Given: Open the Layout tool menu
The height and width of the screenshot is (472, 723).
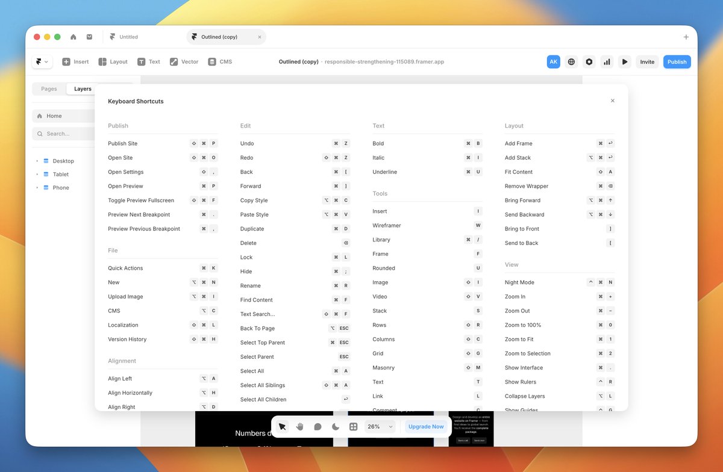Looking at the screenshot, I should coord(113,61).
